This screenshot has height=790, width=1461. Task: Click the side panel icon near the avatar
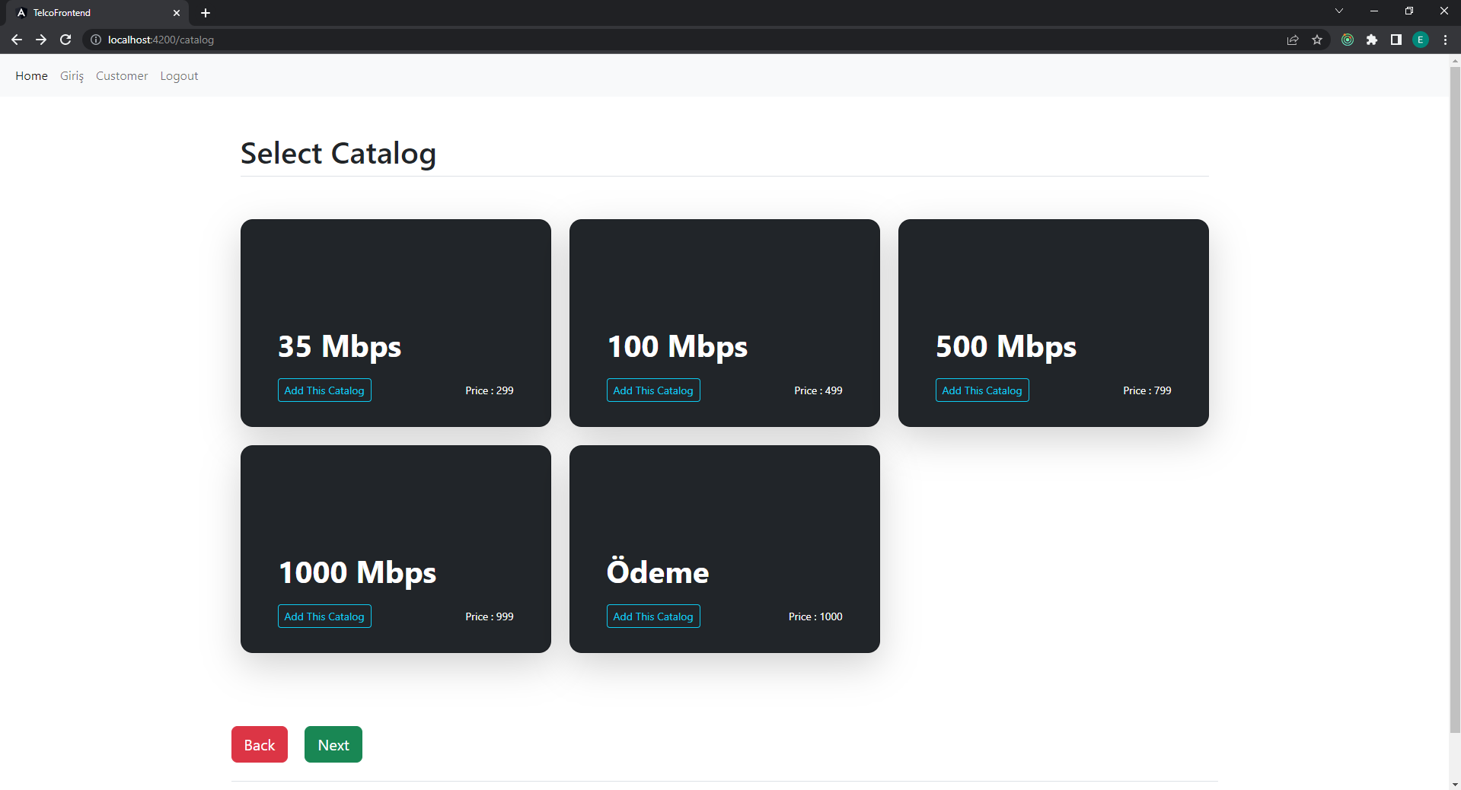(x=1396, y=40)
